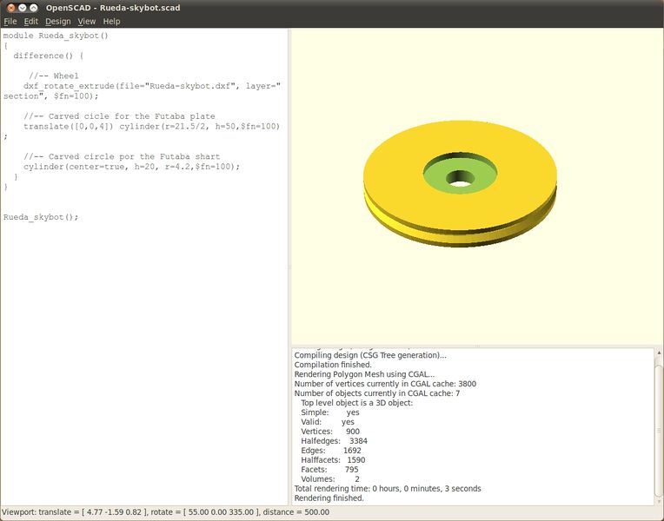Image resolution: width=664 pixels, height=521 pixels.
Task: Open the Design menu
Action: coord(58,21)
